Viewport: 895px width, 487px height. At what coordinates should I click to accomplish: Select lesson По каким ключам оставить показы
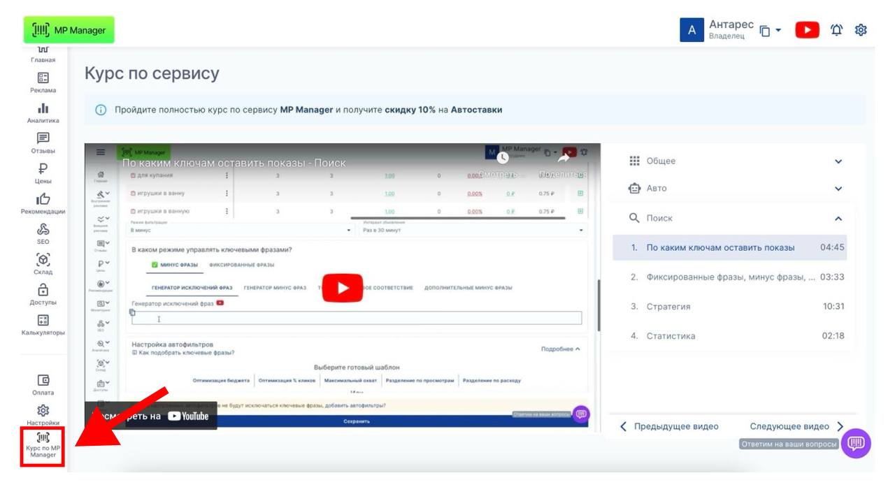(x=720, y=247)
